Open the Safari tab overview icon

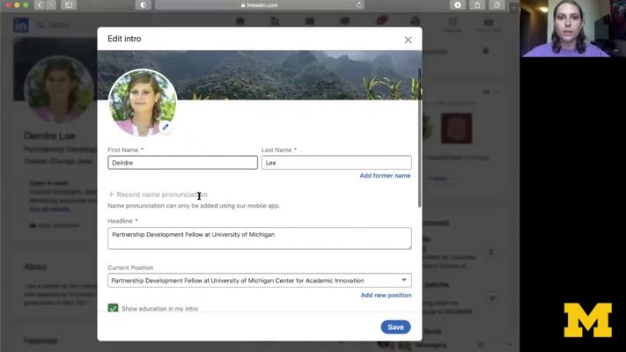point(497,5)
